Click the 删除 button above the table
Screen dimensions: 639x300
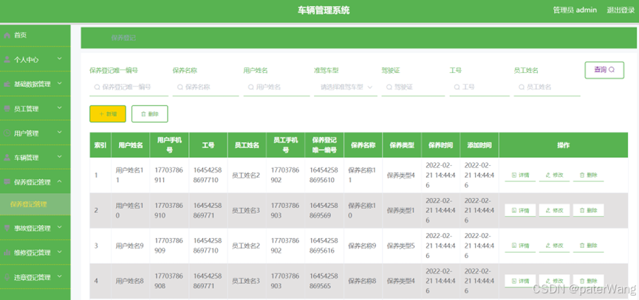(149, 114)
